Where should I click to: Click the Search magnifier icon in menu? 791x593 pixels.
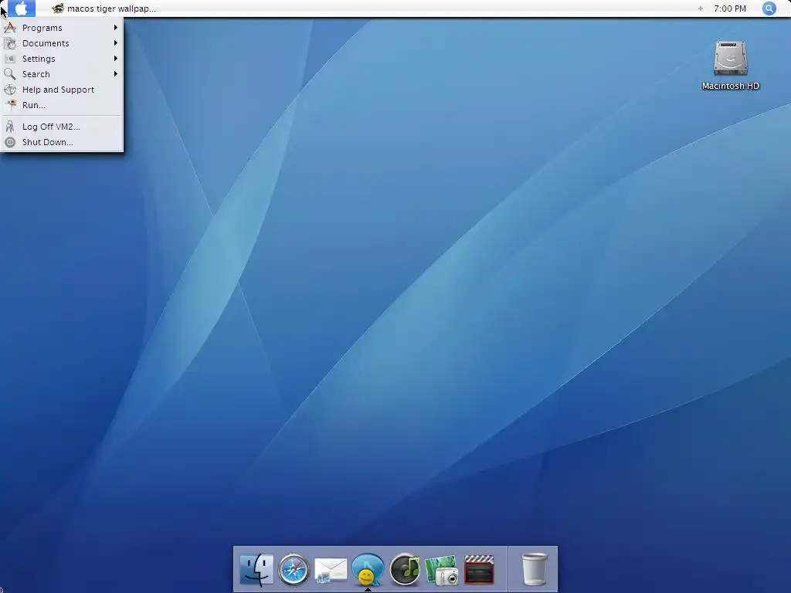tap(10, 74)
